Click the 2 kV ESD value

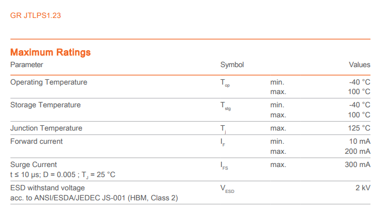coord(362,188)
